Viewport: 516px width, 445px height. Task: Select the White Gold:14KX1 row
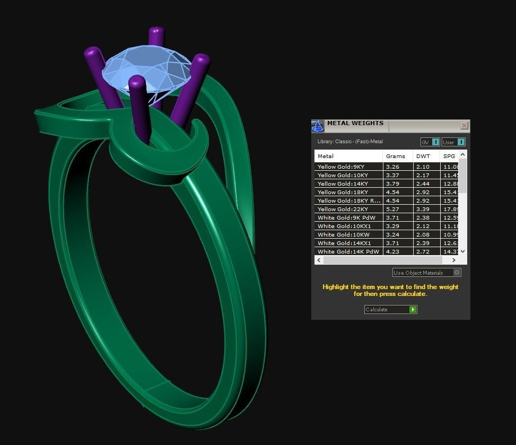click(x=387, y=243)
